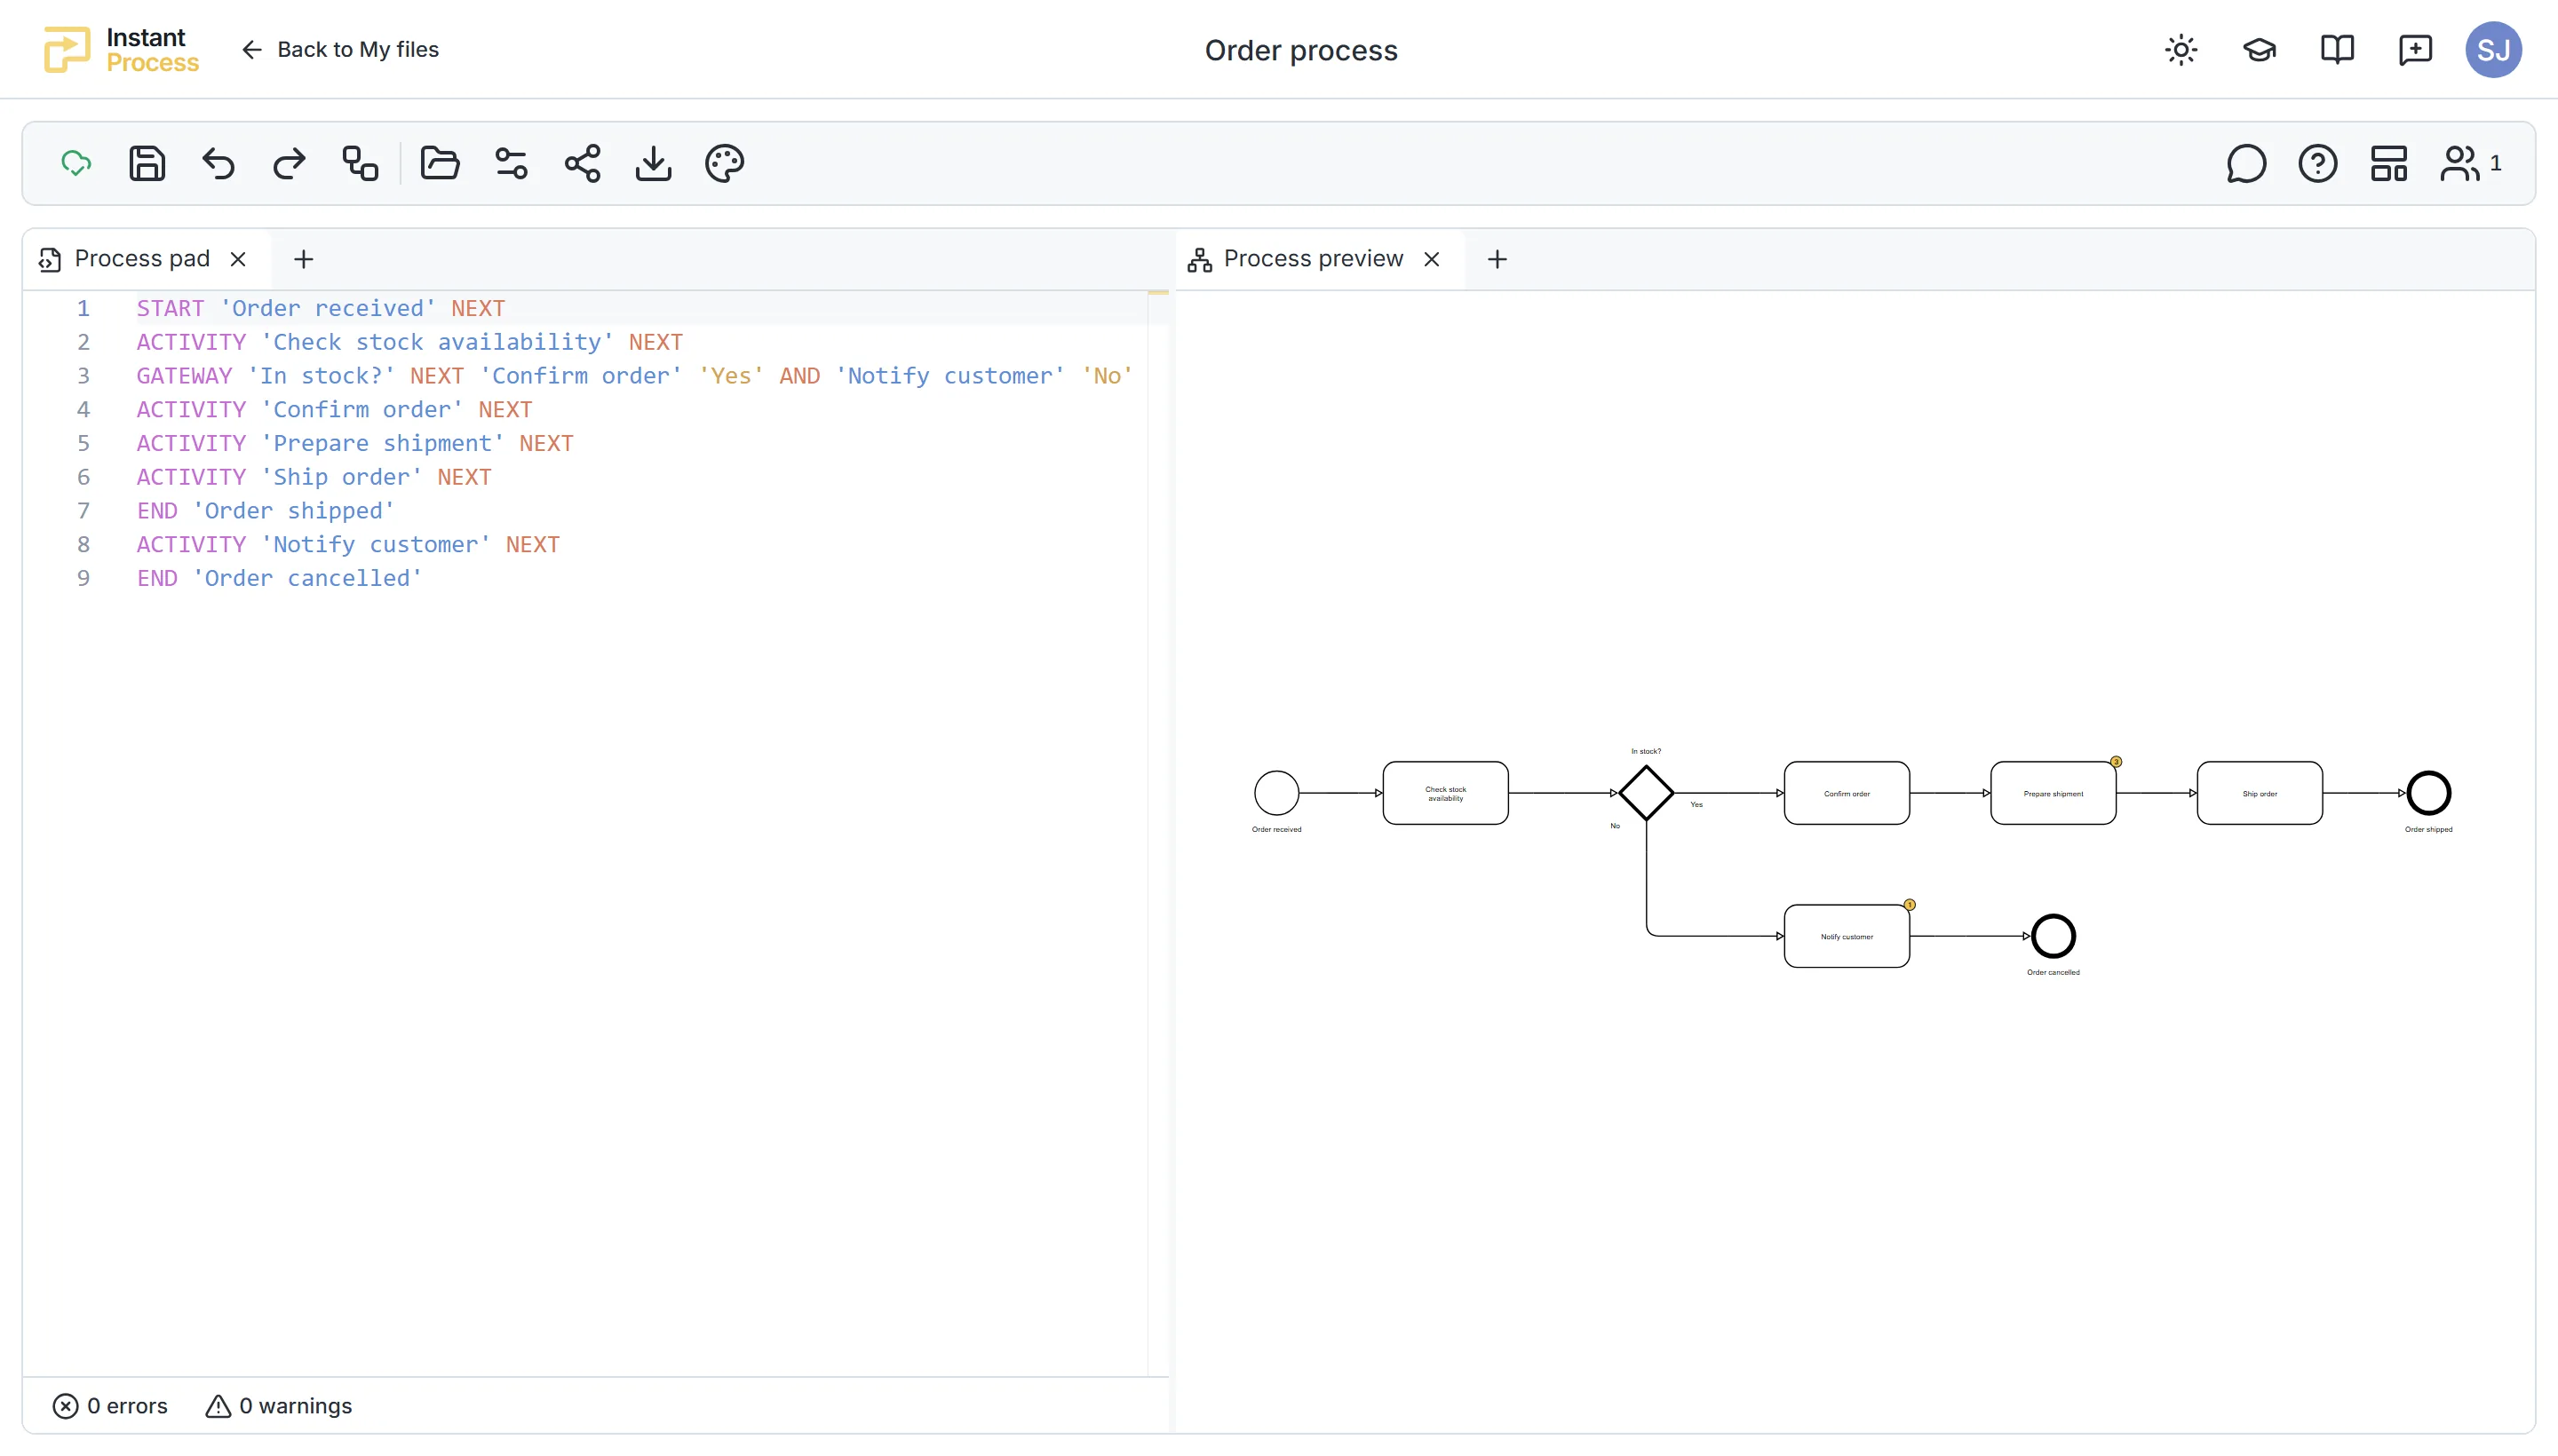Viewport: 2558px width, 1456px height.
Task: Click the 'Order cancelled' end event circle
Action: (x=2053, y=936)
